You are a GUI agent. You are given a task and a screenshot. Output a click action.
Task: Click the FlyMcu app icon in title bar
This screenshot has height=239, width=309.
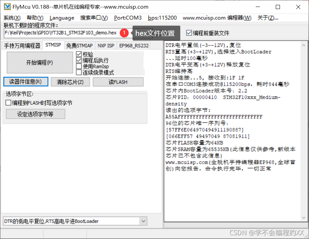[x=7, y=7]
